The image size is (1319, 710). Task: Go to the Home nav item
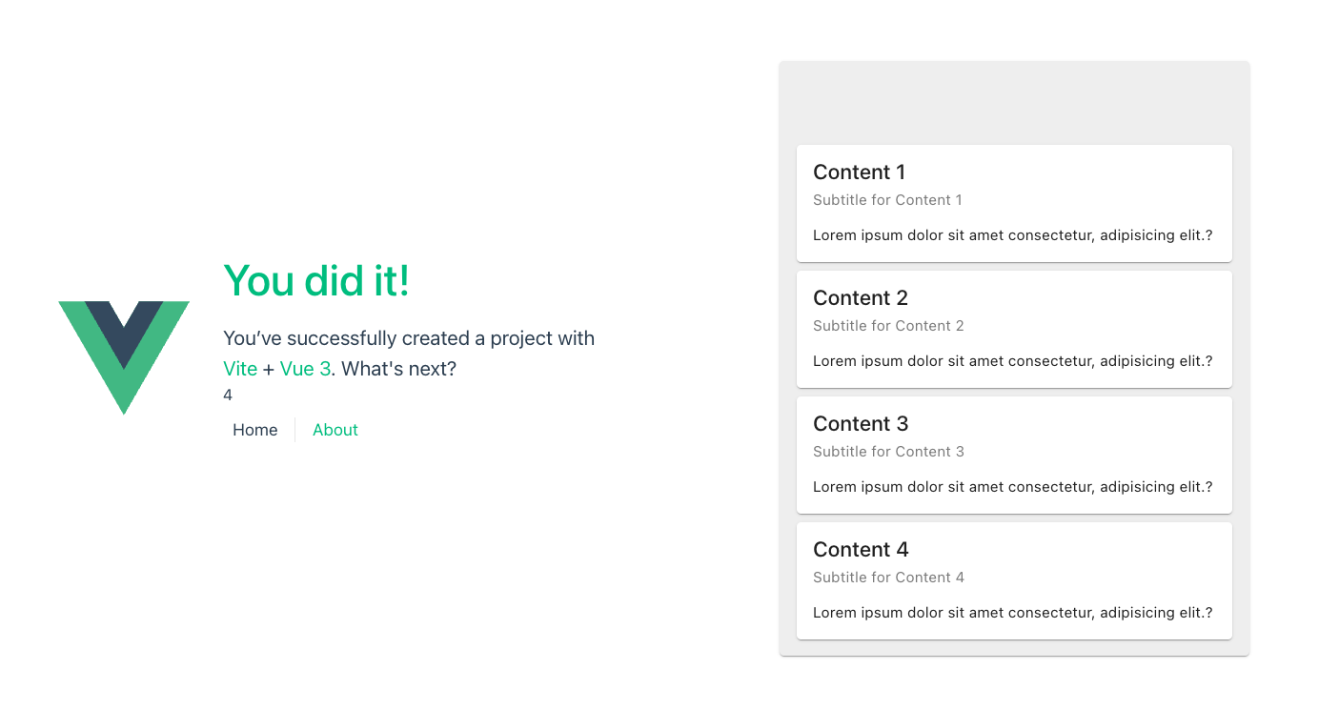point(255,430)
